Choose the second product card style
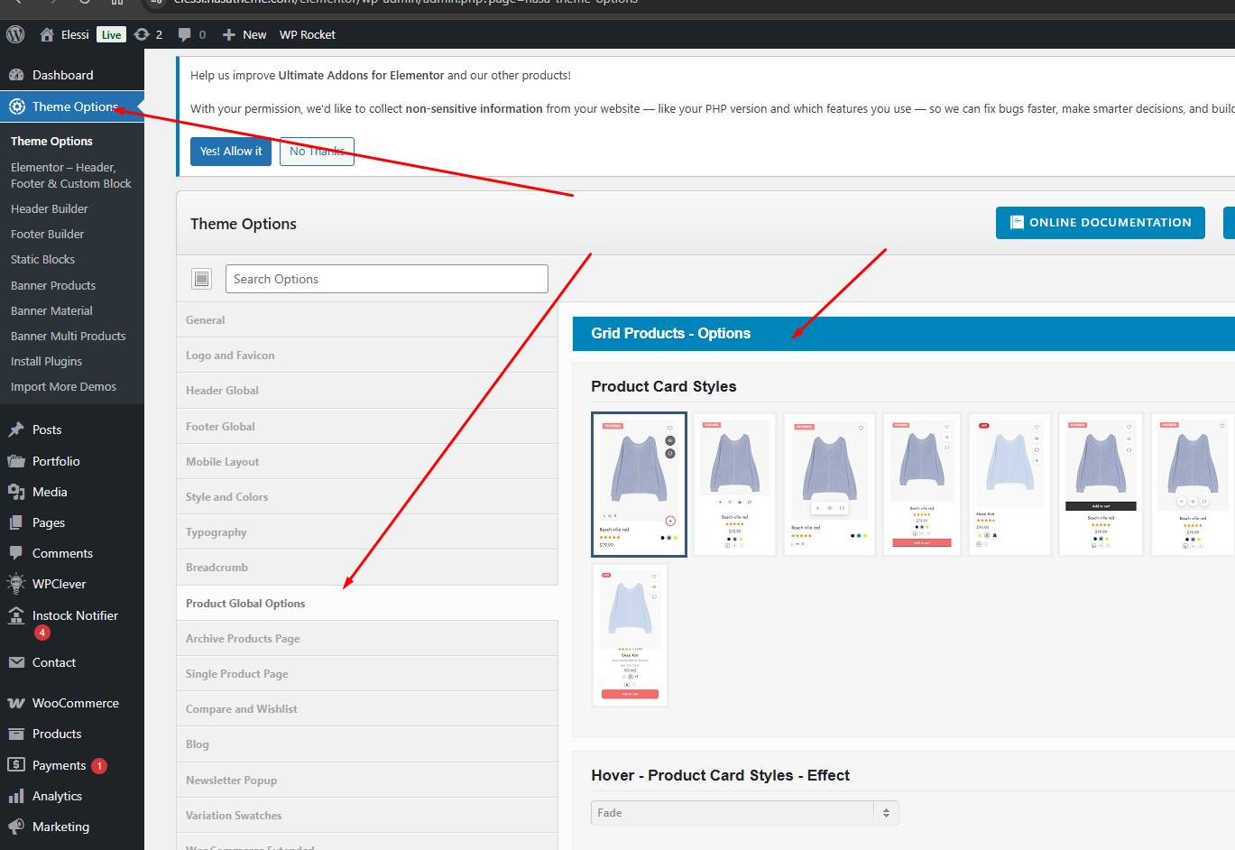1235x850 pixels. click(734, 485)
